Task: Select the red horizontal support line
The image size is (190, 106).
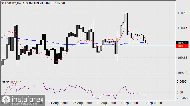Action: pos(75,46)
